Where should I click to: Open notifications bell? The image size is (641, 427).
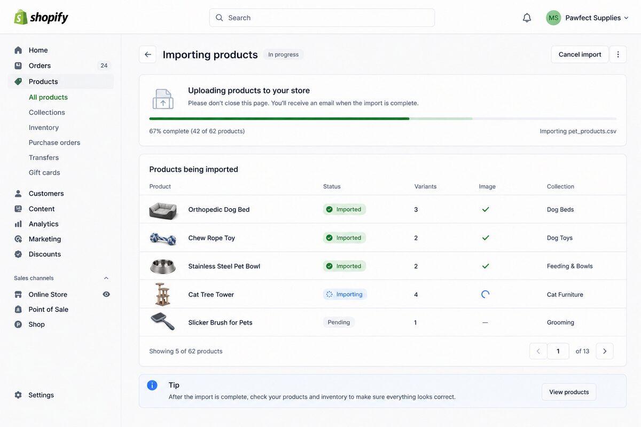[527, 18]
